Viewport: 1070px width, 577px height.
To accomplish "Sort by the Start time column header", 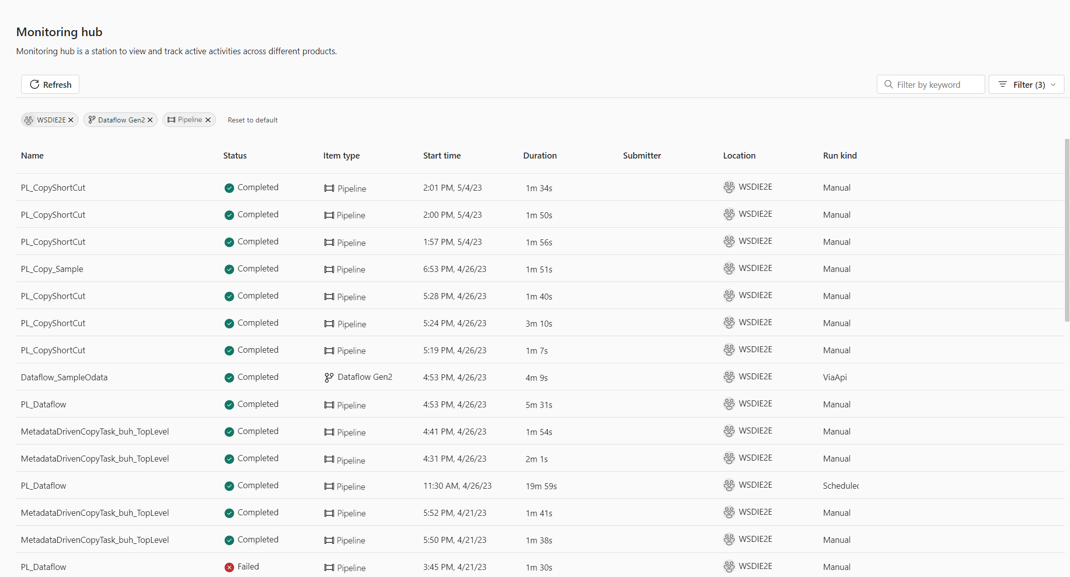I will coord(442,156).
